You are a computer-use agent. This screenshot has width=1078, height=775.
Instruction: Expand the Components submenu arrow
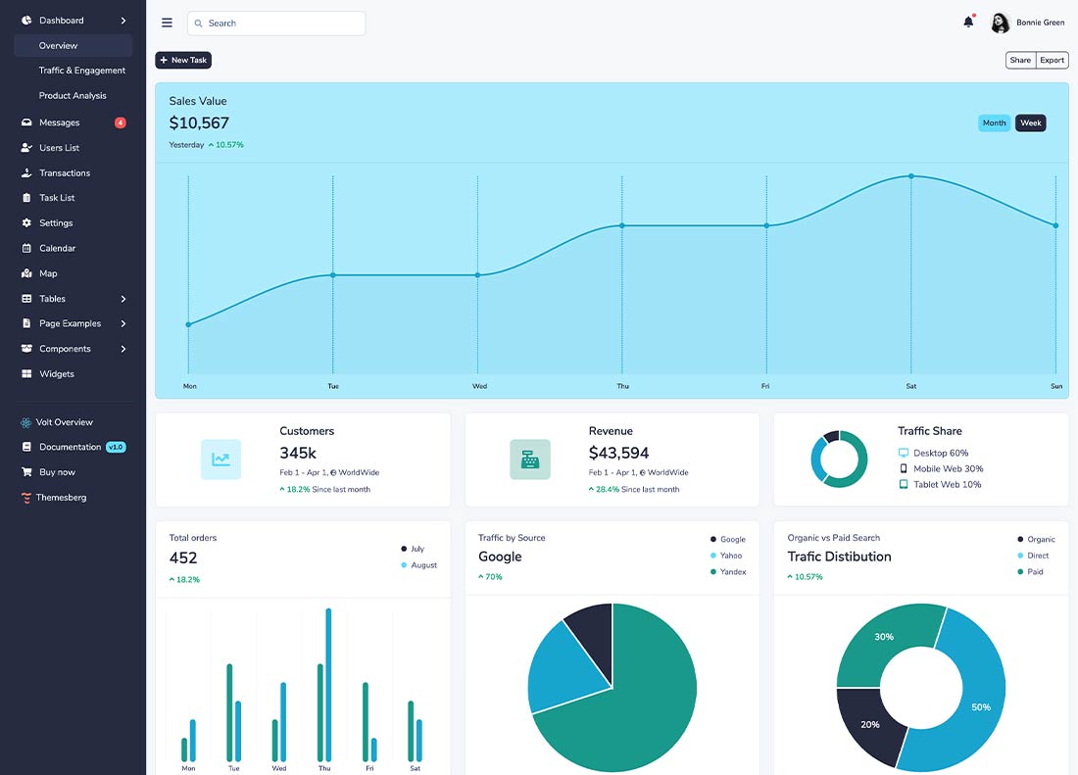tap(123, 349)
